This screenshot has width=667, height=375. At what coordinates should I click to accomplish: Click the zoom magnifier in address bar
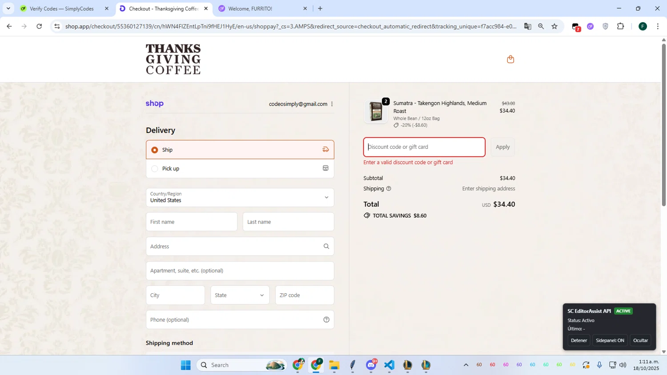pyautogui.click(x=541, y=26)
